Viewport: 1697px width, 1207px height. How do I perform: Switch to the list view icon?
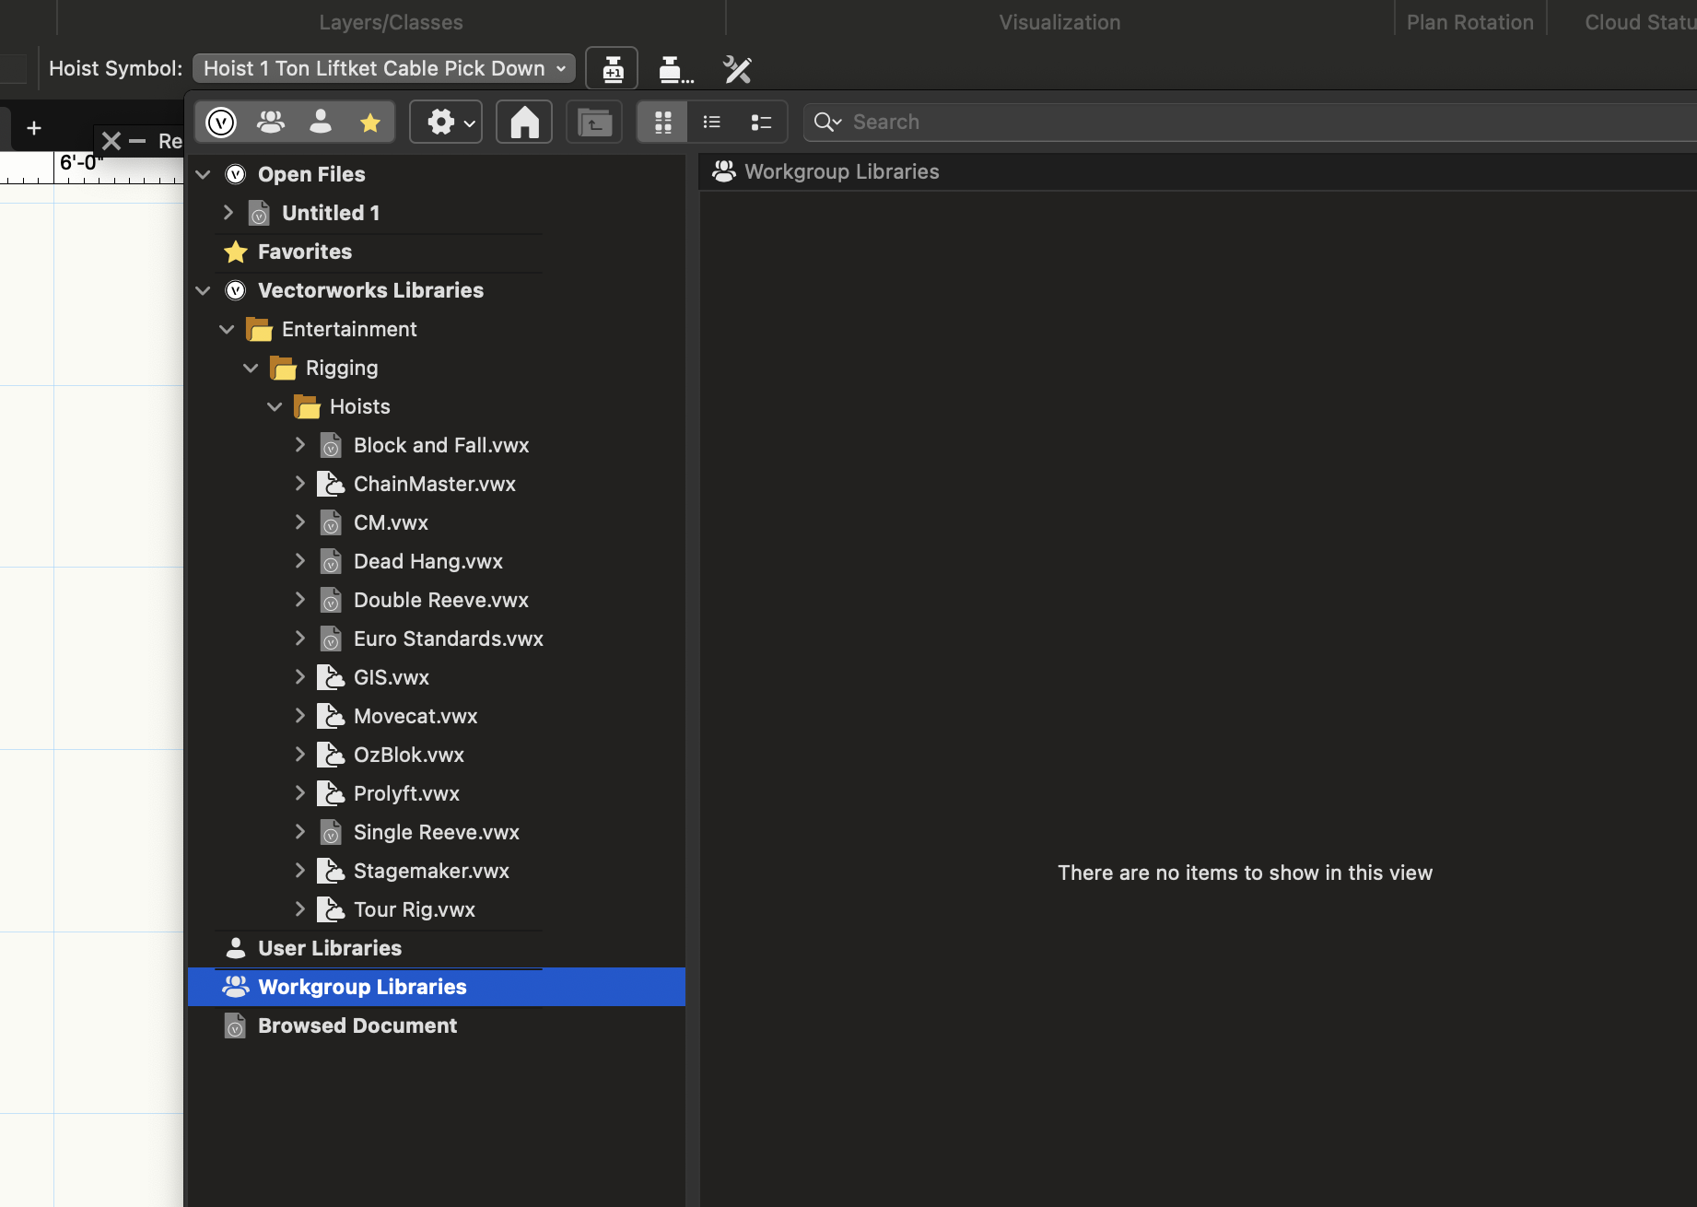coord(711,121)
